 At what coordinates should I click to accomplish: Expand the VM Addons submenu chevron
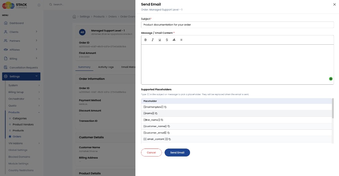pos(39,143)
